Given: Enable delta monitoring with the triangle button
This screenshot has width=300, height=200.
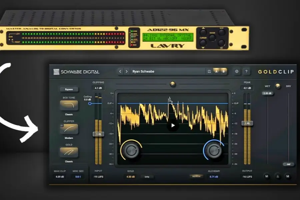Looking at the screenshot, I should click(x=278, y=176).
